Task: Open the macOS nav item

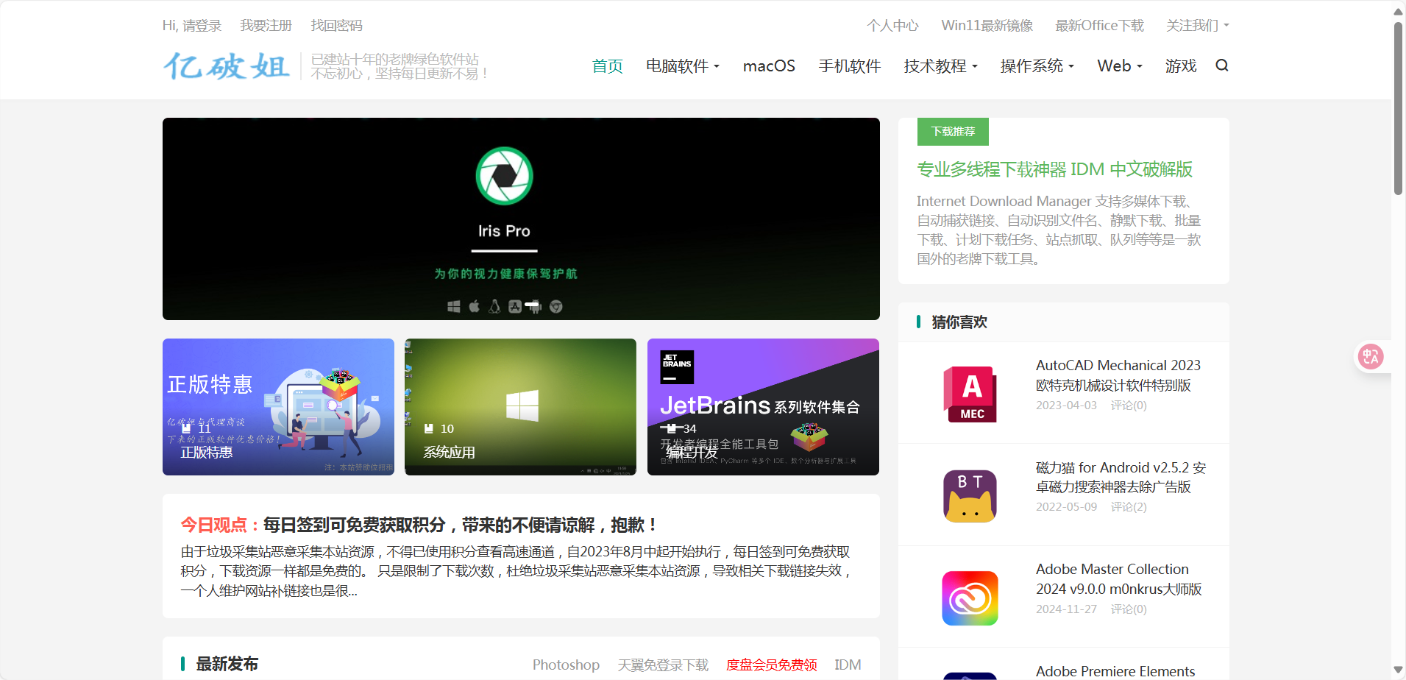Action: click(x=769, y=66)
